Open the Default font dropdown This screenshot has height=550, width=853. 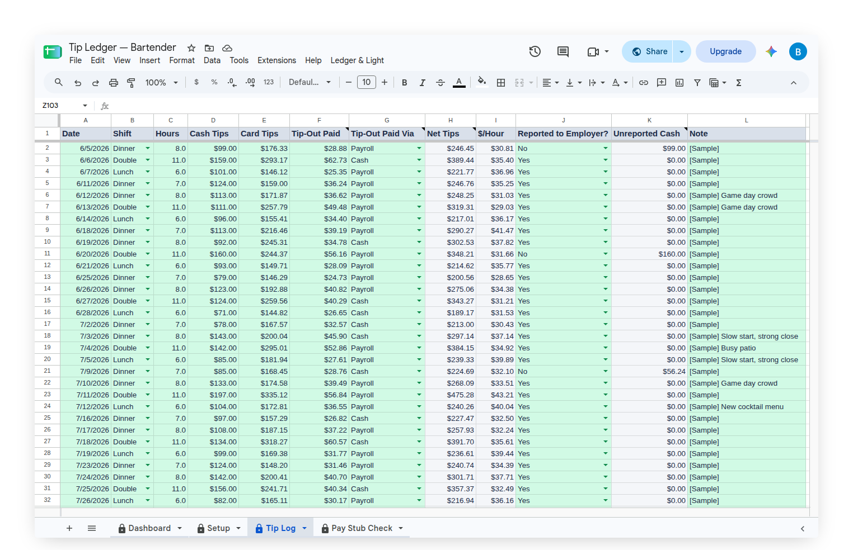point(310,82)
